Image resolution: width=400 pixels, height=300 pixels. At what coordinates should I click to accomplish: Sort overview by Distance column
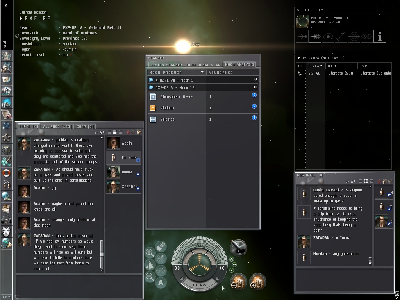click(315, 66)
